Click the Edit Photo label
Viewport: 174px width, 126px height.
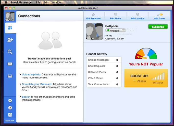[x=115, y=19]
